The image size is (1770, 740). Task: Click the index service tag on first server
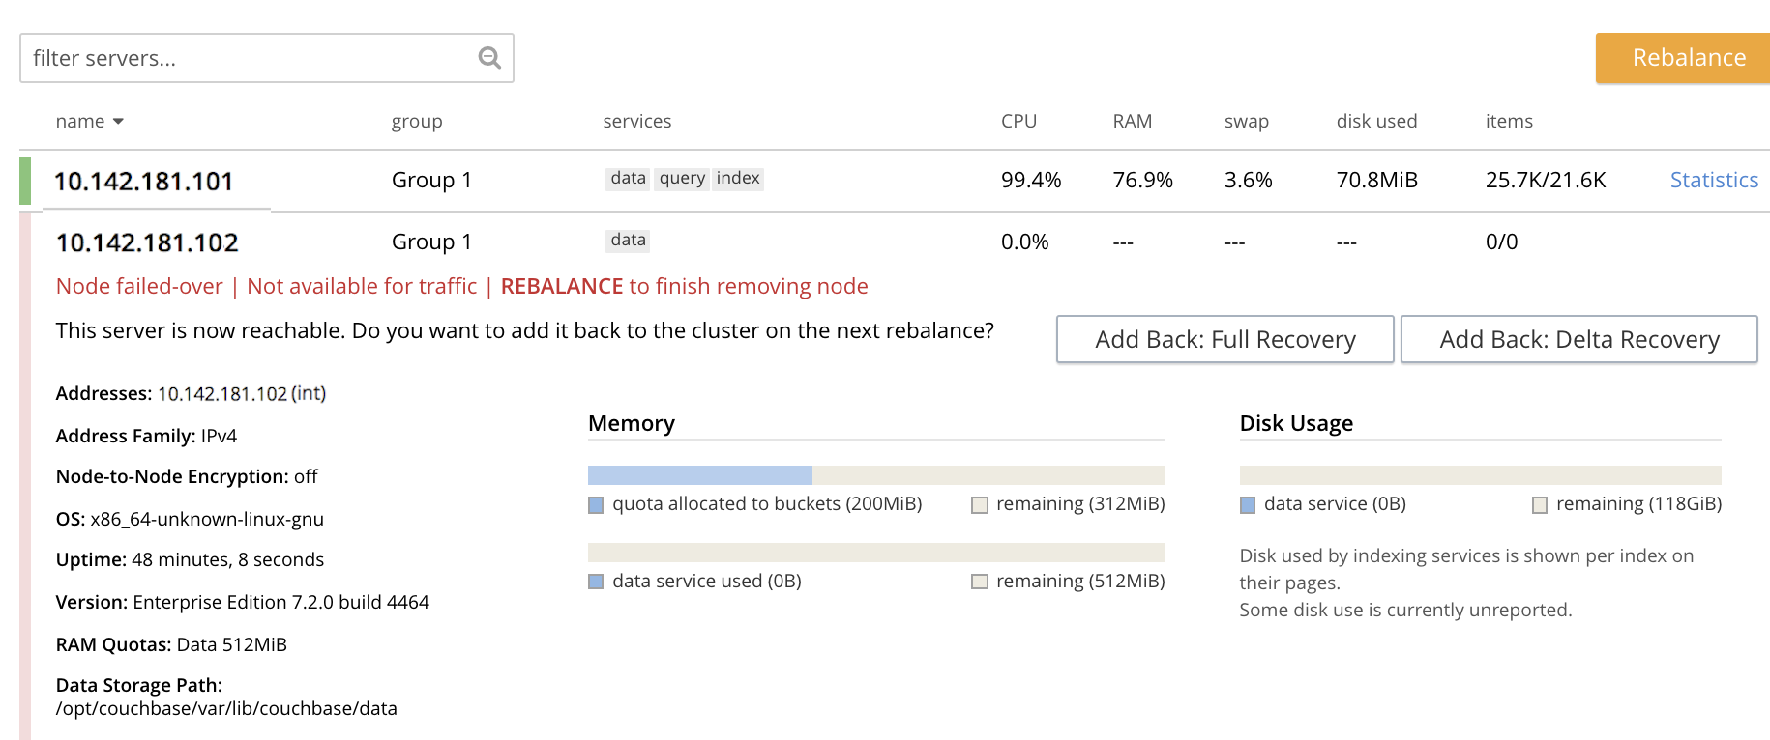click(738, 178)
